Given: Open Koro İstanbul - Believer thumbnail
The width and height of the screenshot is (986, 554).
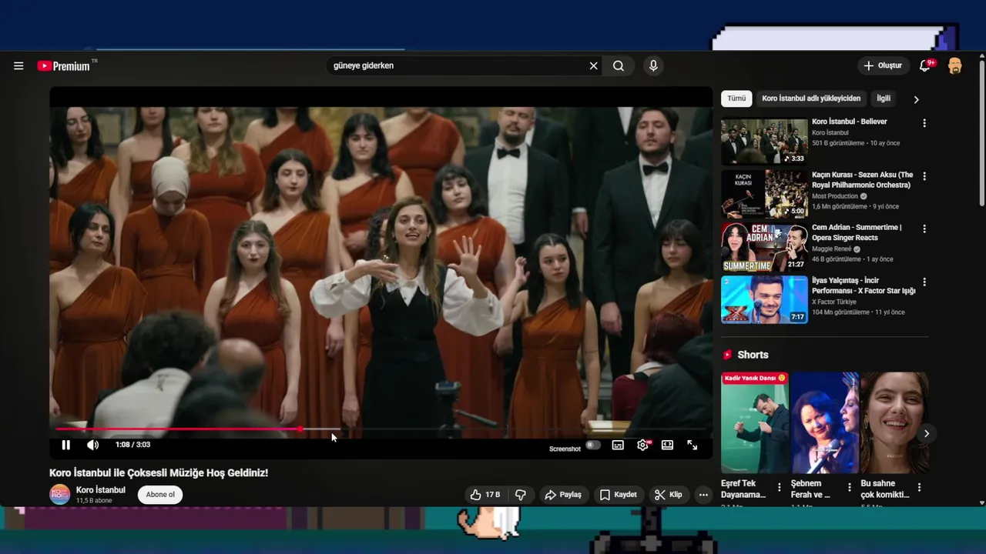Looking at the screenshot, I should (764, 141).
